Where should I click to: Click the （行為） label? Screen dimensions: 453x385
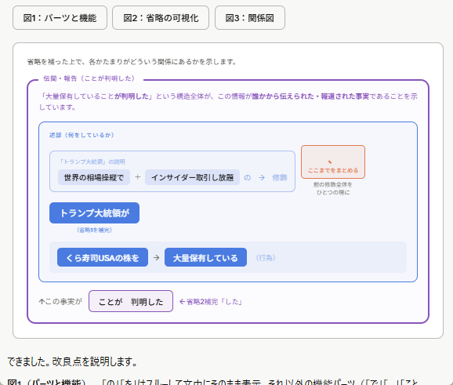(x=266, y=258)
